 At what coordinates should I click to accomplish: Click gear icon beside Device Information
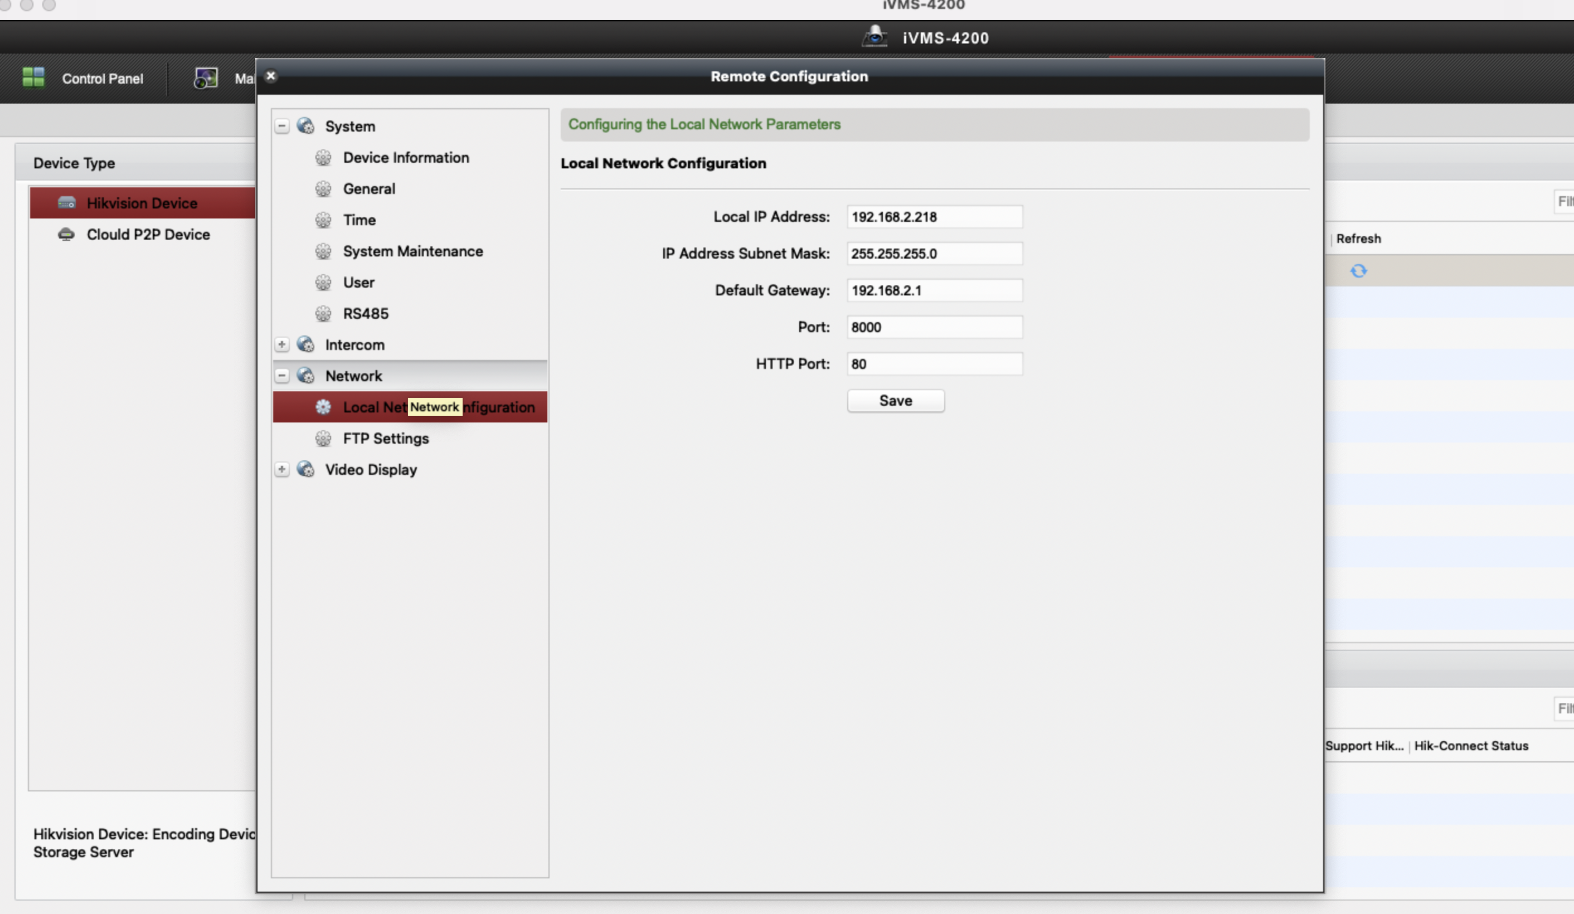pos(323,157)
